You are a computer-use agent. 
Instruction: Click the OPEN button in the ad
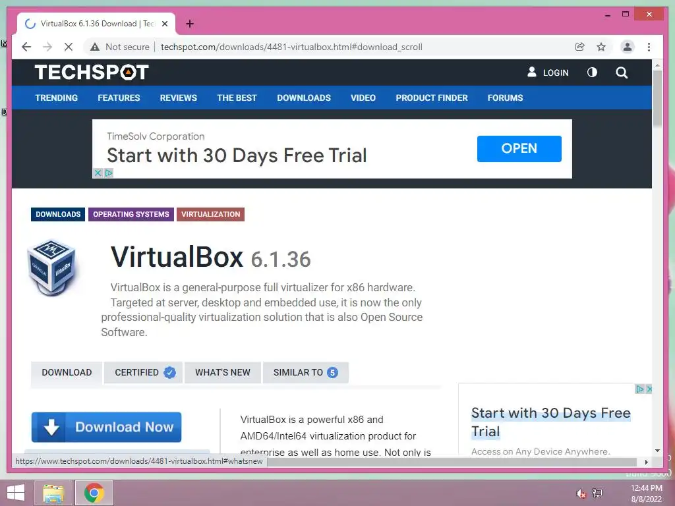519,149
